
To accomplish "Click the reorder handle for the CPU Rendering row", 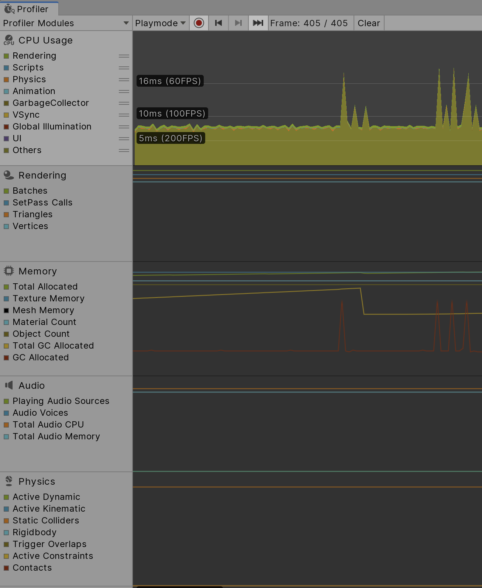I will 124,56.
